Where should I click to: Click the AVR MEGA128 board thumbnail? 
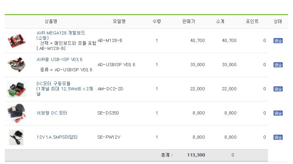pos(16,40)
